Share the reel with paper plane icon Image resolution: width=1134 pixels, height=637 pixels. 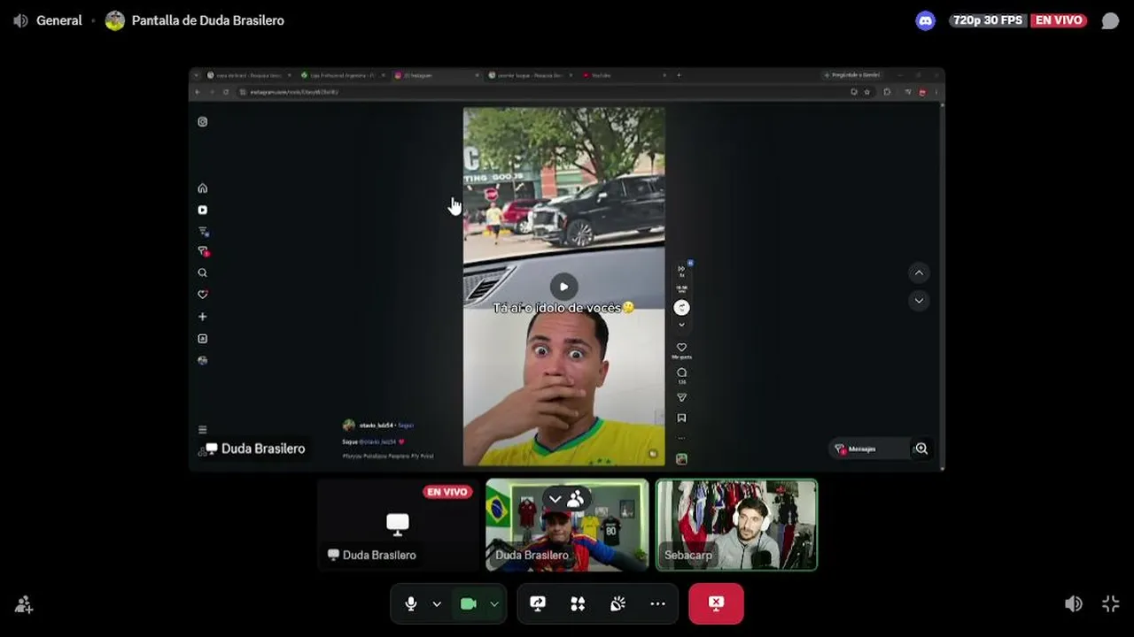click(x=681, y=398)
